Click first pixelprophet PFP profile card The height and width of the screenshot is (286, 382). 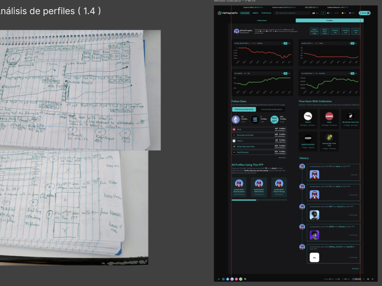coord(239,187)
